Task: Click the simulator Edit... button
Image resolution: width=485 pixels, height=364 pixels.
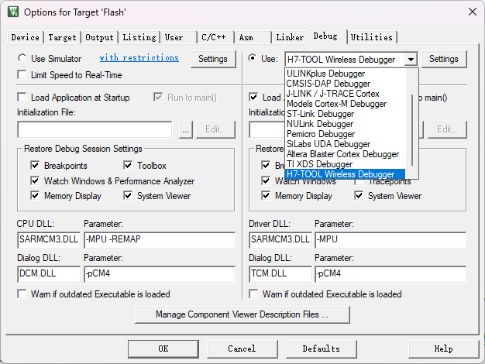Action: 215,129
